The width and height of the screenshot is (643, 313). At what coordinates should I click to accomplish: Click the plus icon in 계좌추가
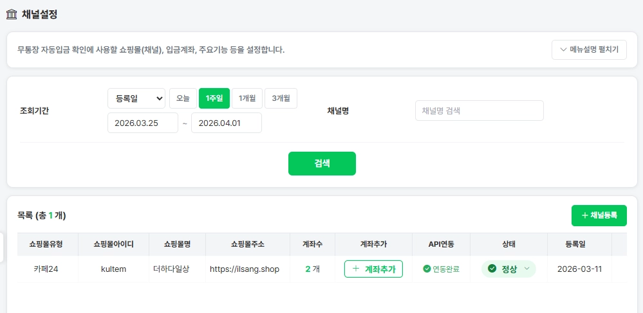pos(356,269)
